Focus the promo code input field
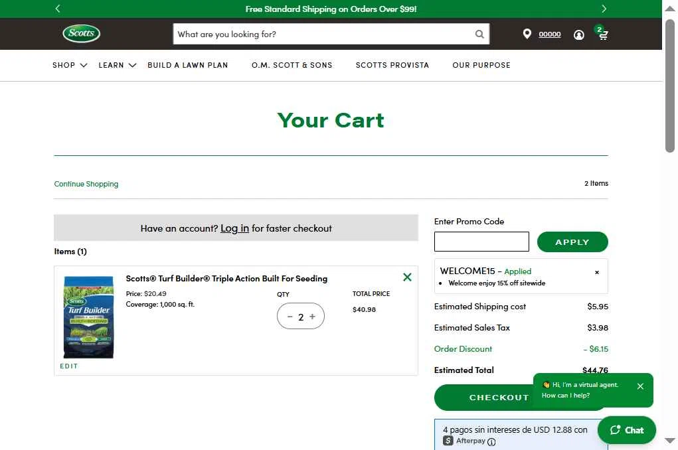 (x=481, y=242)
